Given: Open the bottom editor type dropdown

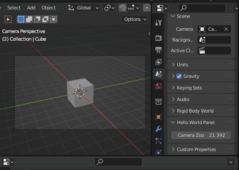Looking at the screenshot, I should tap(8, 162).
